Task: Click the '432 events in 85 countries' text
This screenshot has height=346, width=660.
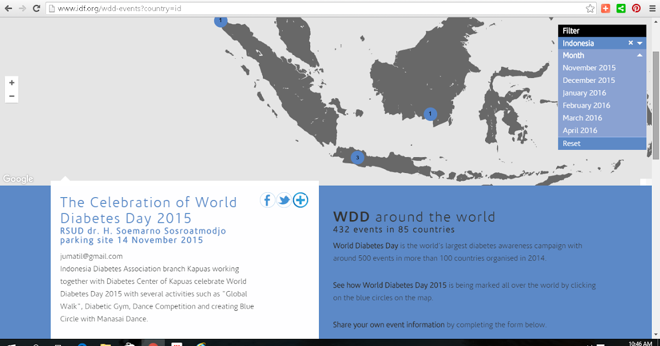Action: pos(394,230)
